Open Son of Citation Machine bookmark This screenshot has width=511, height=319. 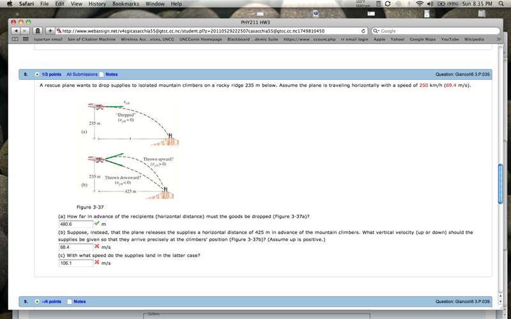(x=91, y=40)
